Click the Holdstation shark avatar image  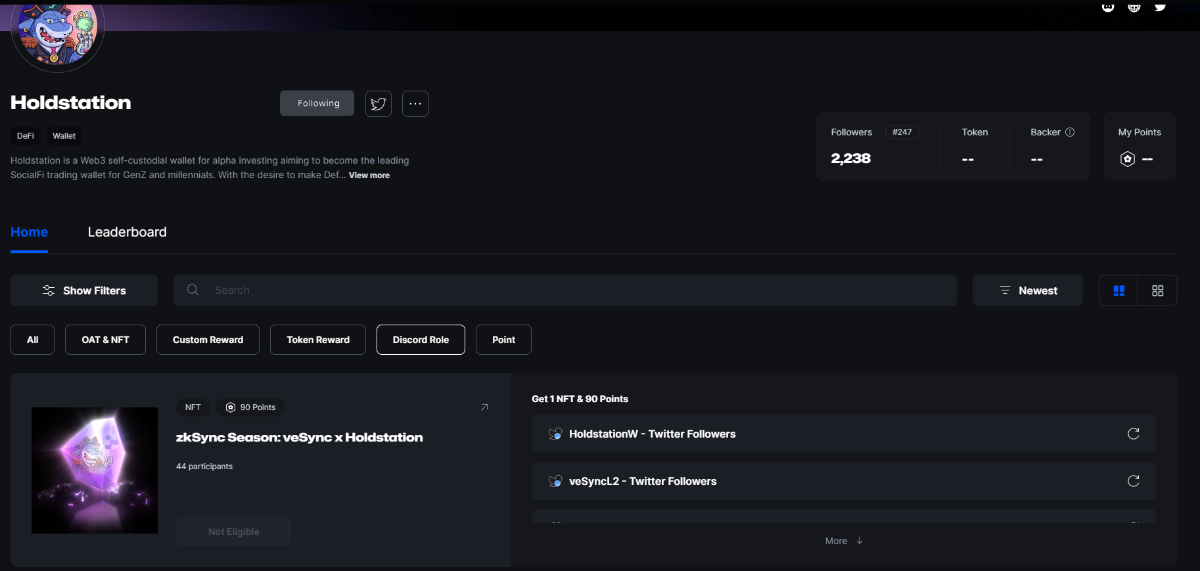pyautogui.click(x=58, y=33)
